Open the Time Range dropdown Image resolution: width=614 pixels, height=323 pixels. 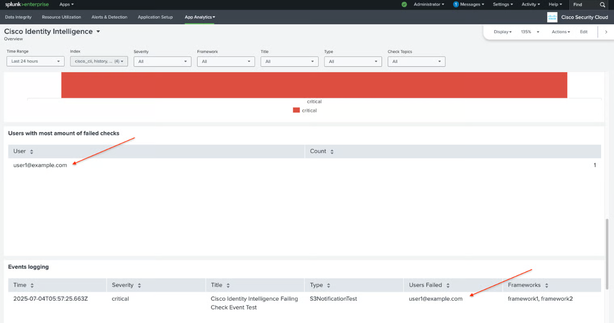pyautogui.click(x=35, y=61)
